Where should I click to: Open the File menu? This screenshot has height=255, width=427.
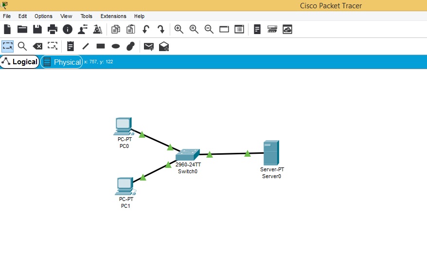(7, 16)
